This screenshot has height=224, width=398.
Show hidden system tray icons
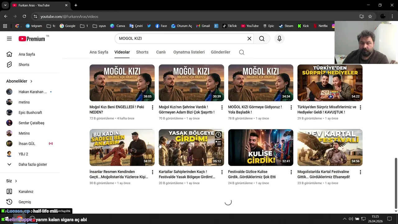pos(345,219)
